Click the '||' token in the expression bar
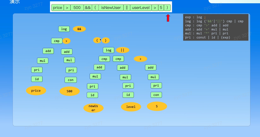 tap(127, 8)
